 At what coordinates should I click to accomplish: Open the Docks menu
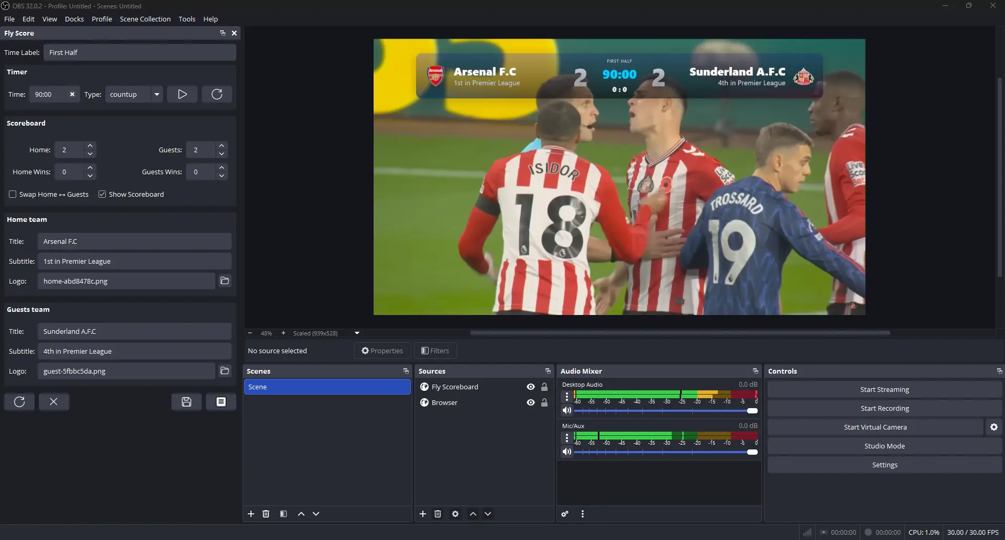pyautogui.click(x=74, y=19)
